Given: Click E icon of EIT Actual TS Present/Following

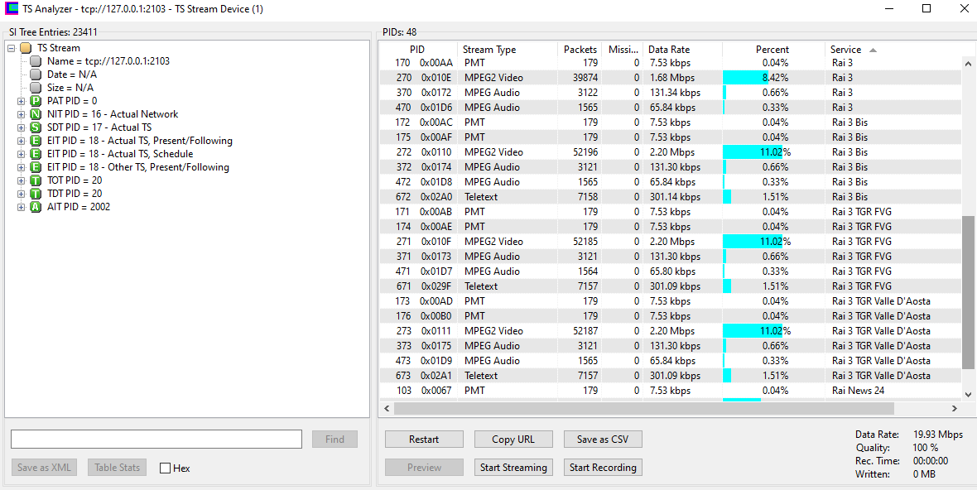Looking at the screenshot, I should pyautogui.click(x=36, y=141).
